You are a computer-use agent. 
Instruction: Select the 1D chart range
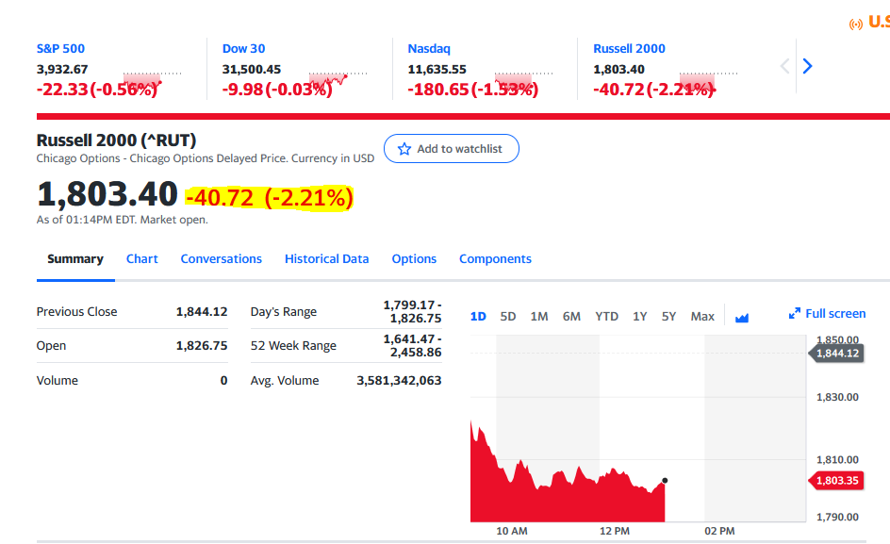tap(479, 316)
